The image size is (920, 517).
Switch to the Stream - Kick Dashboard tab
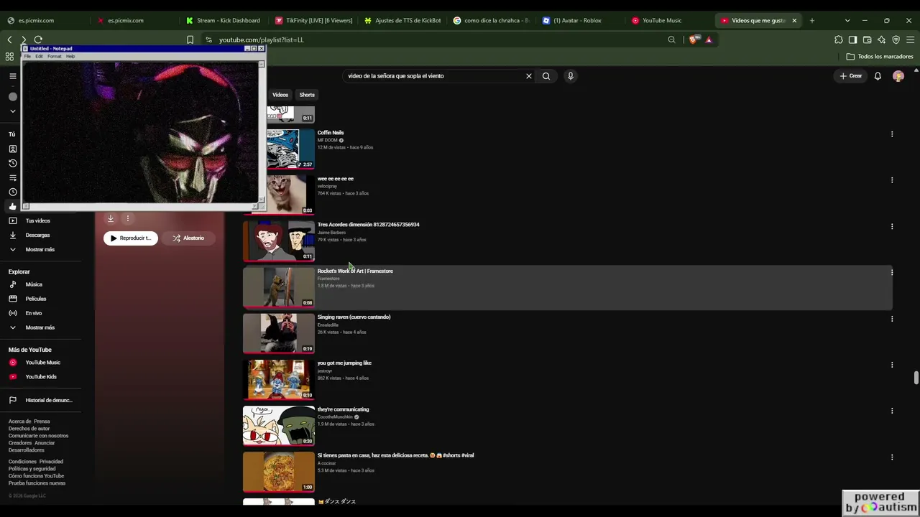(x=223, y=20)
